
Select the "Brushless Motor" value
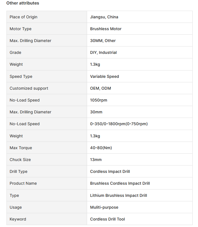coord(106,29)
